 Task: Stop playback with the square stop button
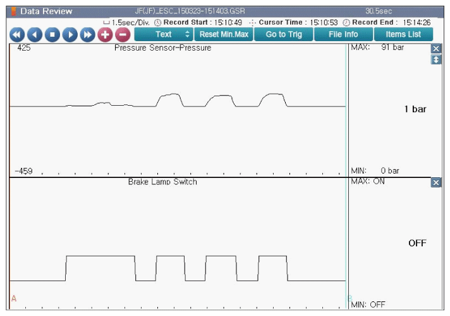click(52, 35)
